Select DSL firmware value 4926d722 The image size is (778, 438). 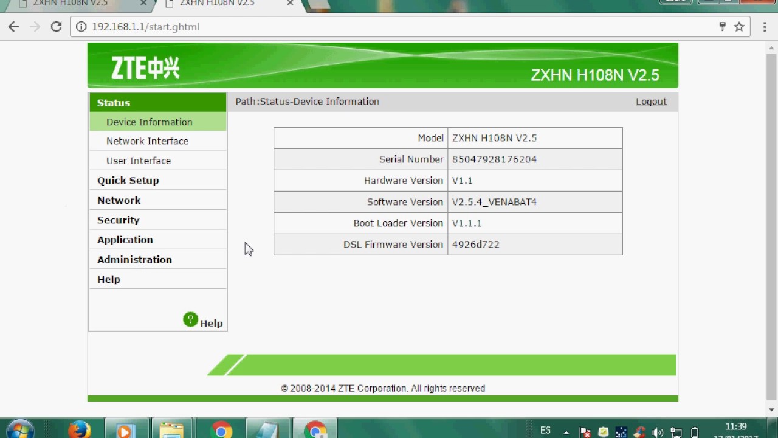coord(475,245)
